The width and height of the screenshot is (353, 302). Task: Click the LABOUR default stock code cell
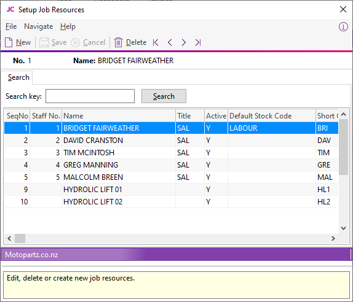[272, 128]
